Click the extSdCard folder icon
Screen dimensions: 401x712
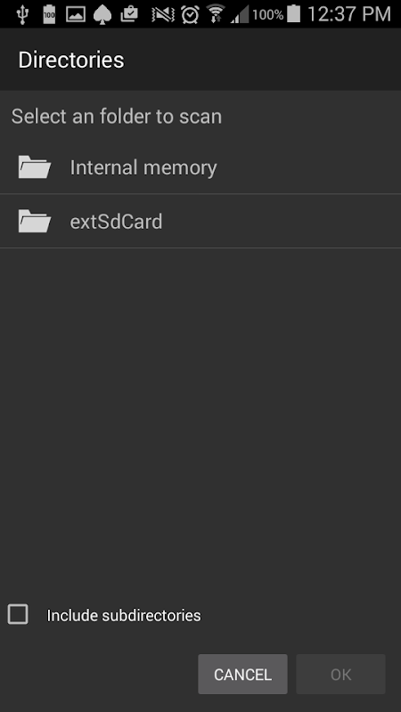coord(35,221)
